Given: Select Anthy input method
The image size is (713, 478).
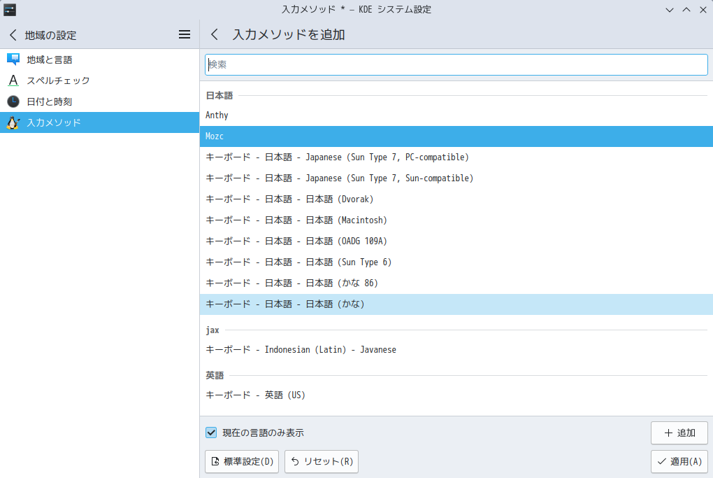Looking at the screenshot, I should tap(456, 115).
